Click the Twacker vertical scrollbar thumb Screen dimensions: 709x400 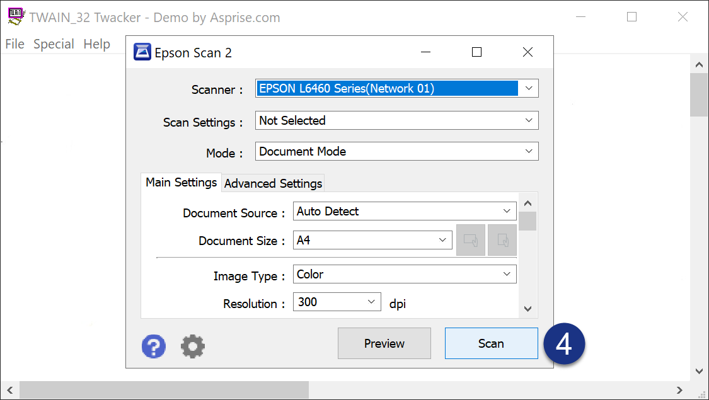pos(699,95)
